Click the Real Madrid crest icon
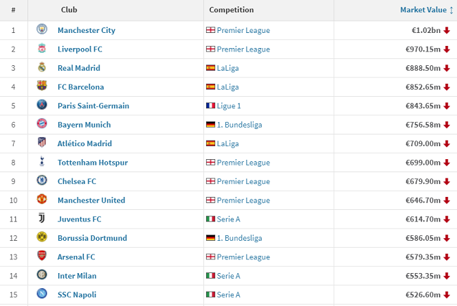Viewport: 457px width, 306px height. pos(42,67)
